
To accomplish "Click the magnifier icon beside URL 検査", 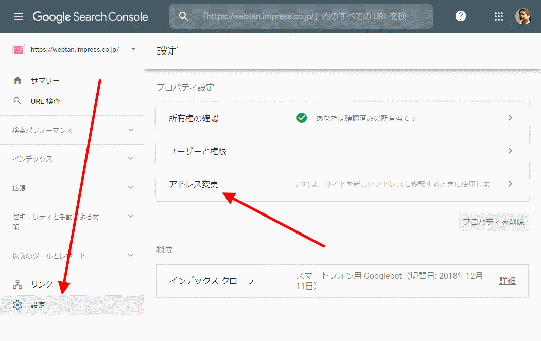I will [18, 101].
